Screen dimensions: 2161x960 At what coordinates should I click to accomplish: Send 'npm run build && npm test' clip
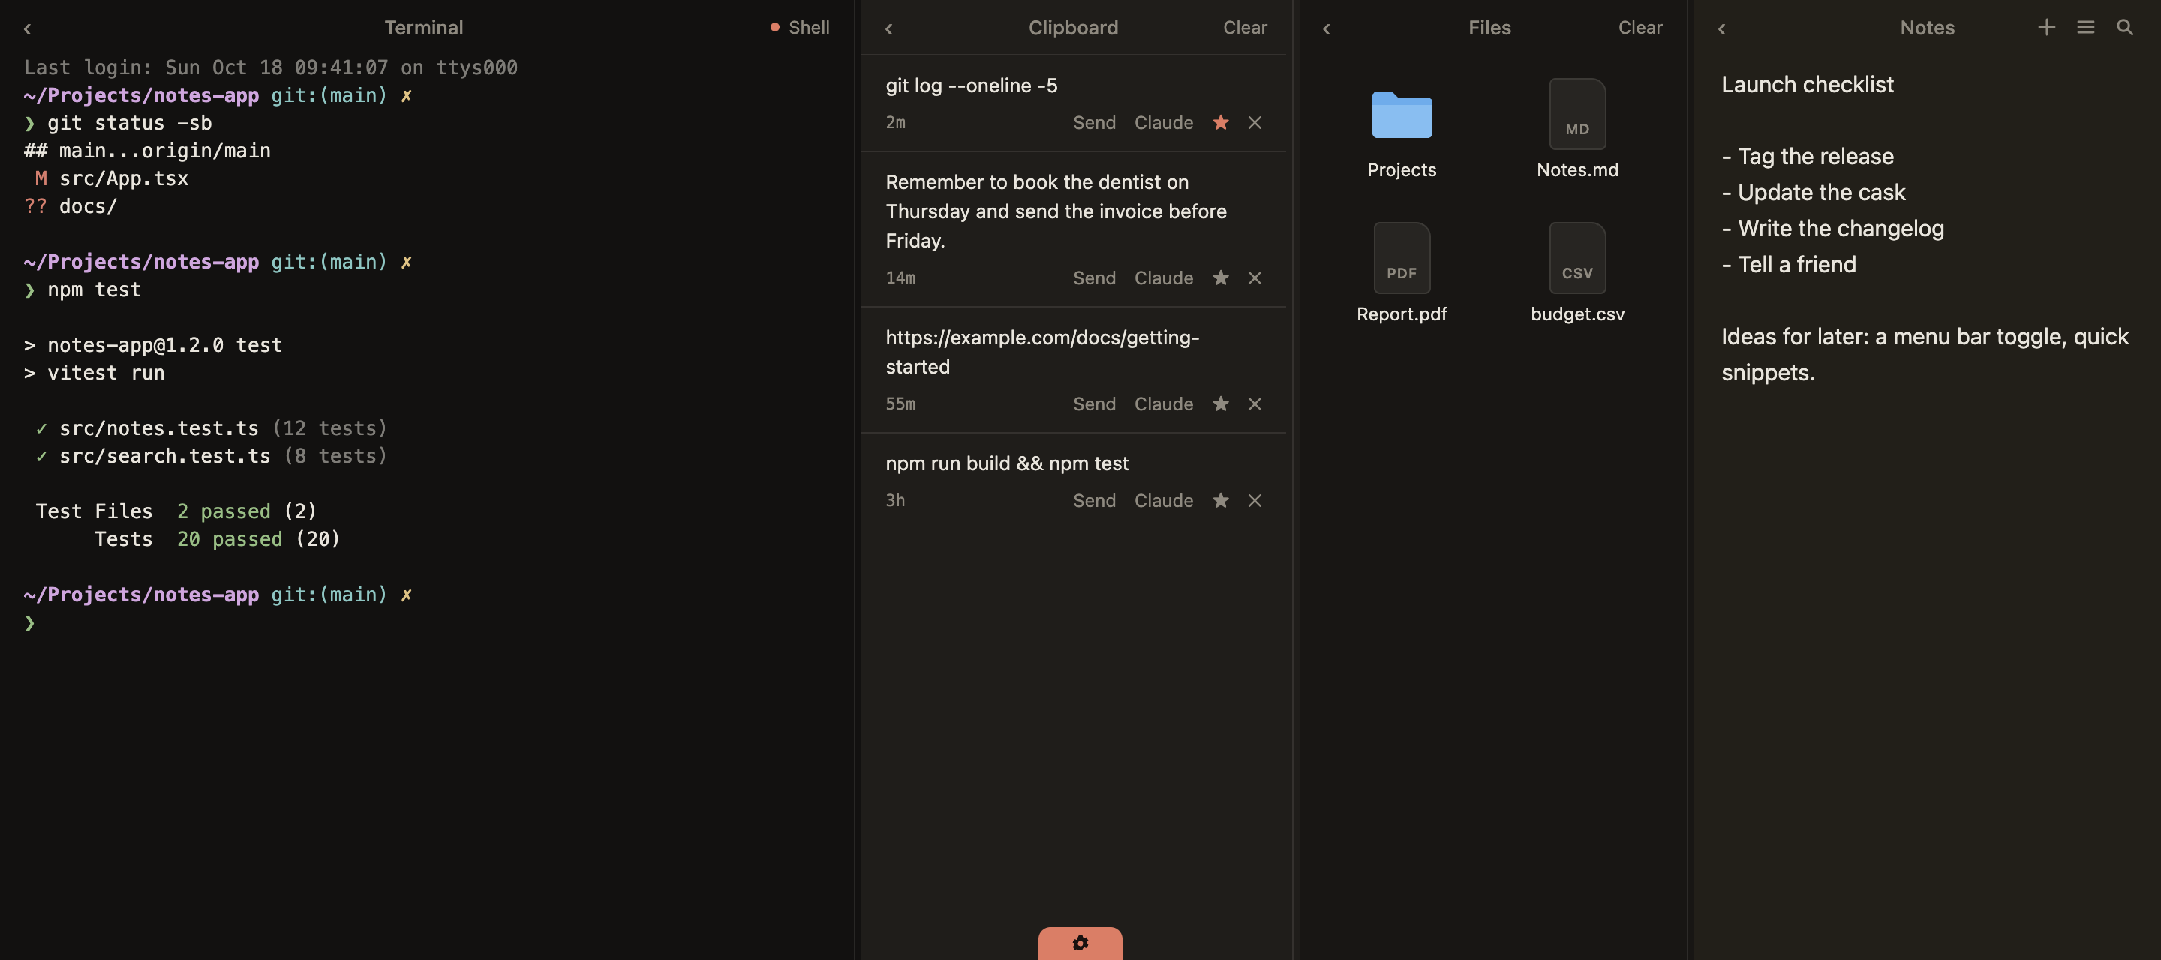(1094, 500)
